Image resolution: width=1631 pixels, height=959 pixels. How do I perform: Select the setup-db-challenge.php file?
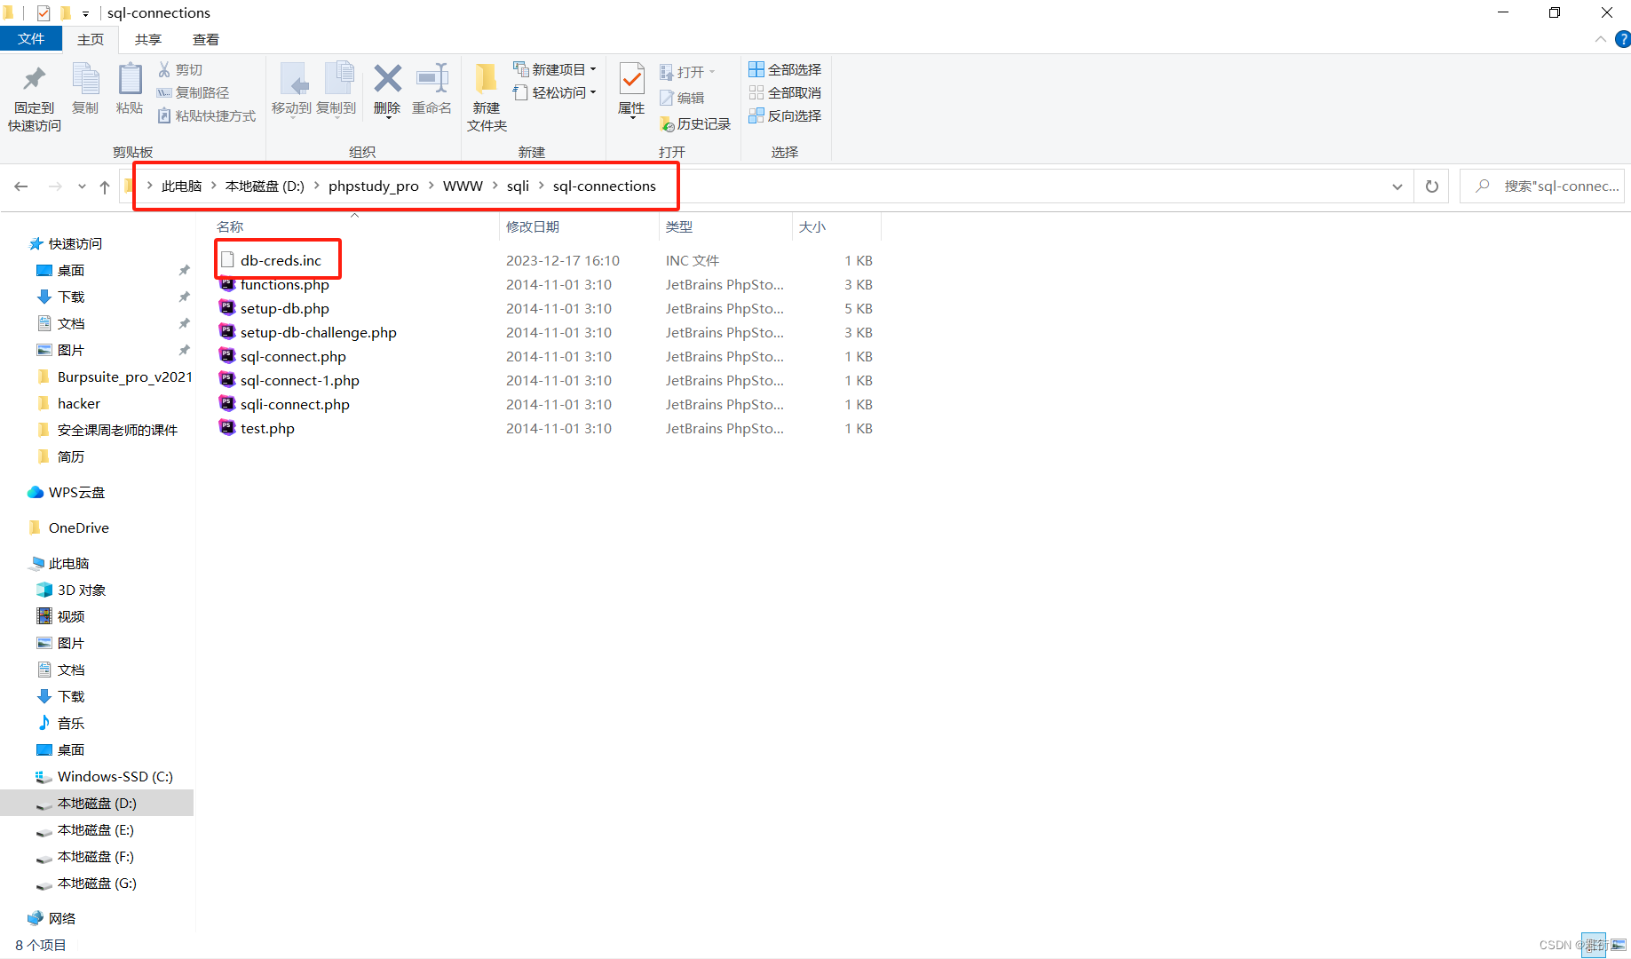pos(319,332)
